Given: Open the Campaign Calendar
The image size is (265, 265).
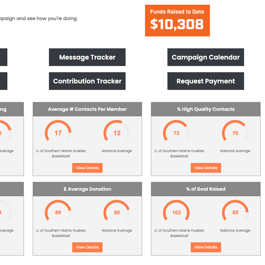Looking at the screenshot, I should (x=205, y=57).
